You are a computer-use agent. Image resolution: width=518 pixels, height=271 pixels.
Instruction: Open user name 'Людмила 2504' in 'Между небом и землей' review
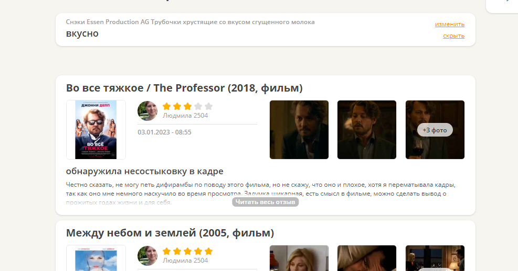(x=185, y=261)
